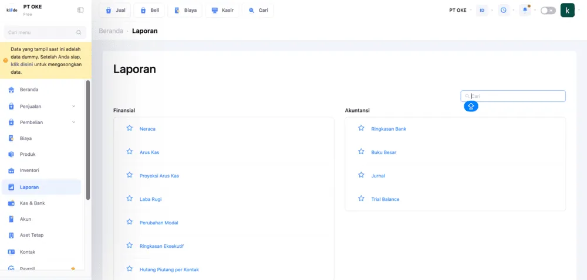This screenshot has width=587, height=280.
Task: Open the Arus Kas report
Action: click(149, 152)
